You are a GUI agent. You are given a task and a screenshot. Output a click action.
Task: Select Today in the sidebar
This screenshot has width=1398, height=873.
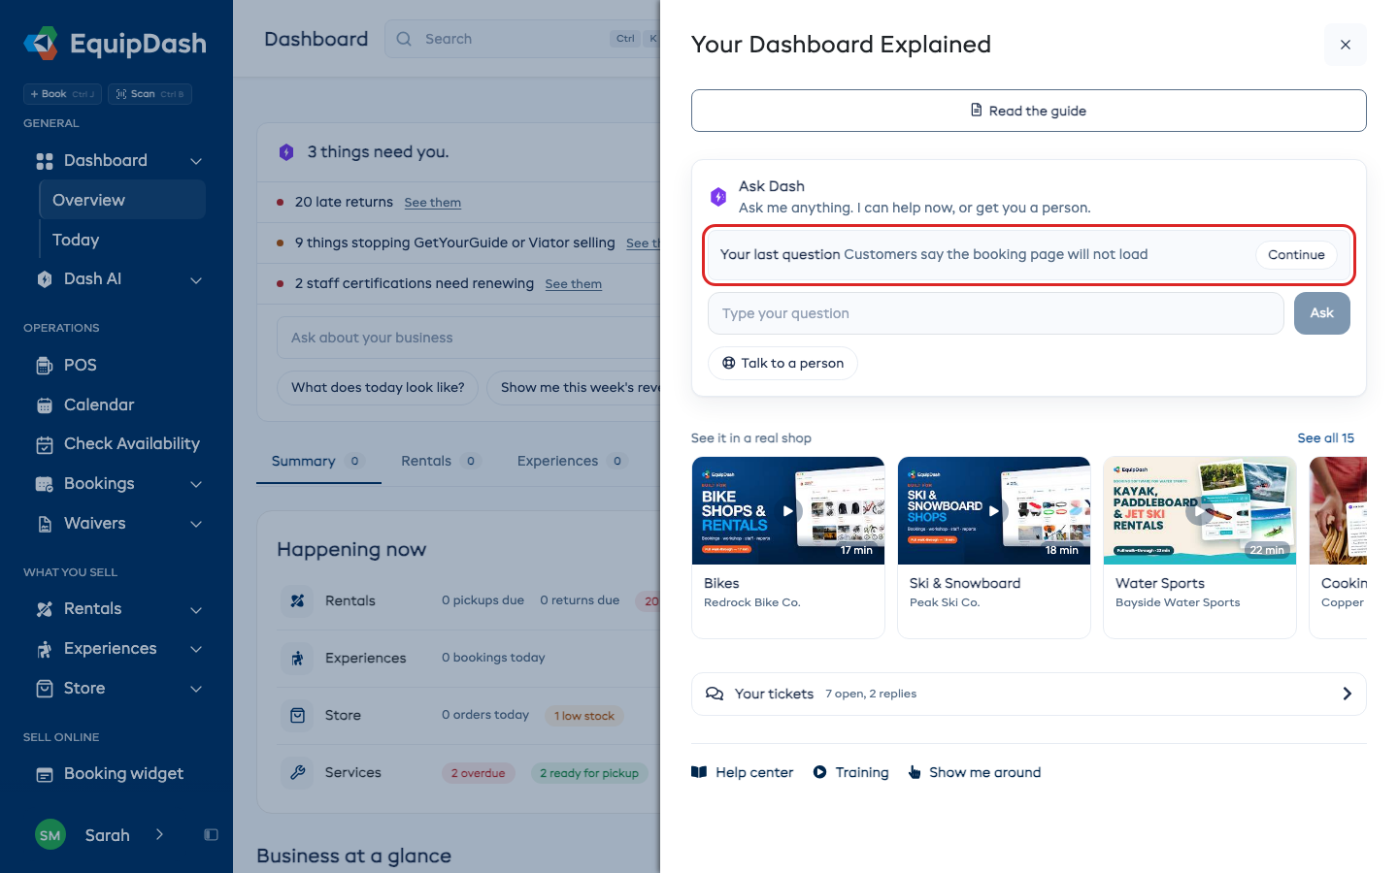point(76,240)
